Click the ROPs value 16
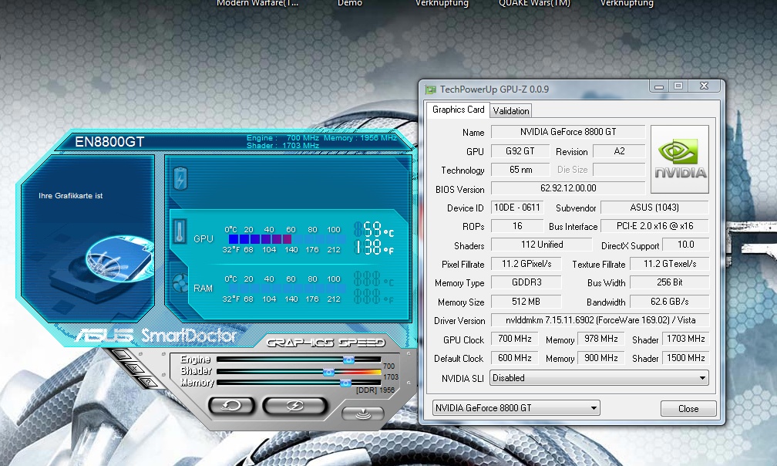777x466 pixels. click(x=516, y=226)
